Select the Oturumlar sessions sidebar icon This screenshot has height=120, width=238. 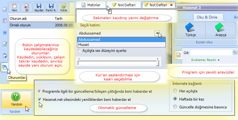click(x=4, y=67)
